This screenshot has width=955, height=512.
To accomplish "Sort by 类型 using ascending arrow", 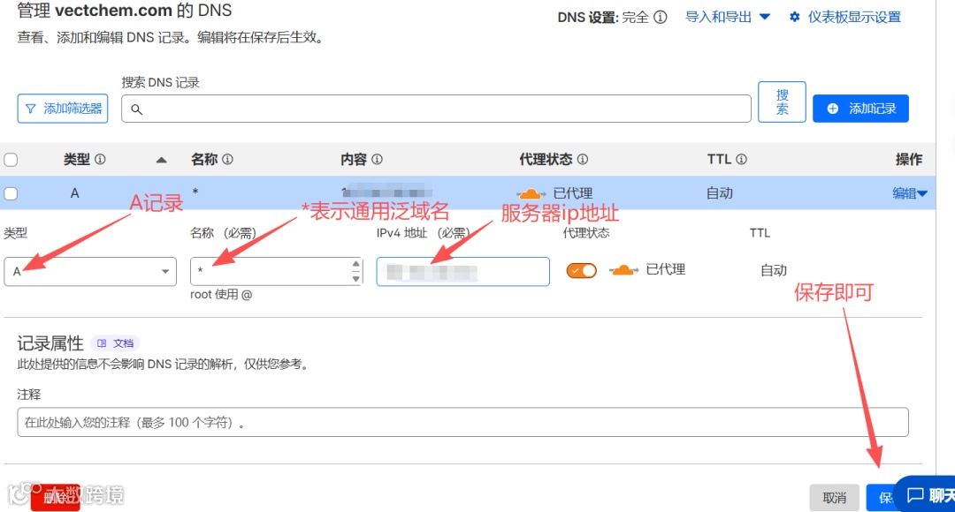I will [x=161, y=160].
